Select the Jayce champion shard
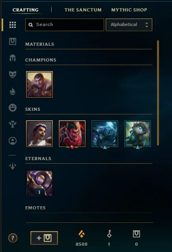 [39, 84]
